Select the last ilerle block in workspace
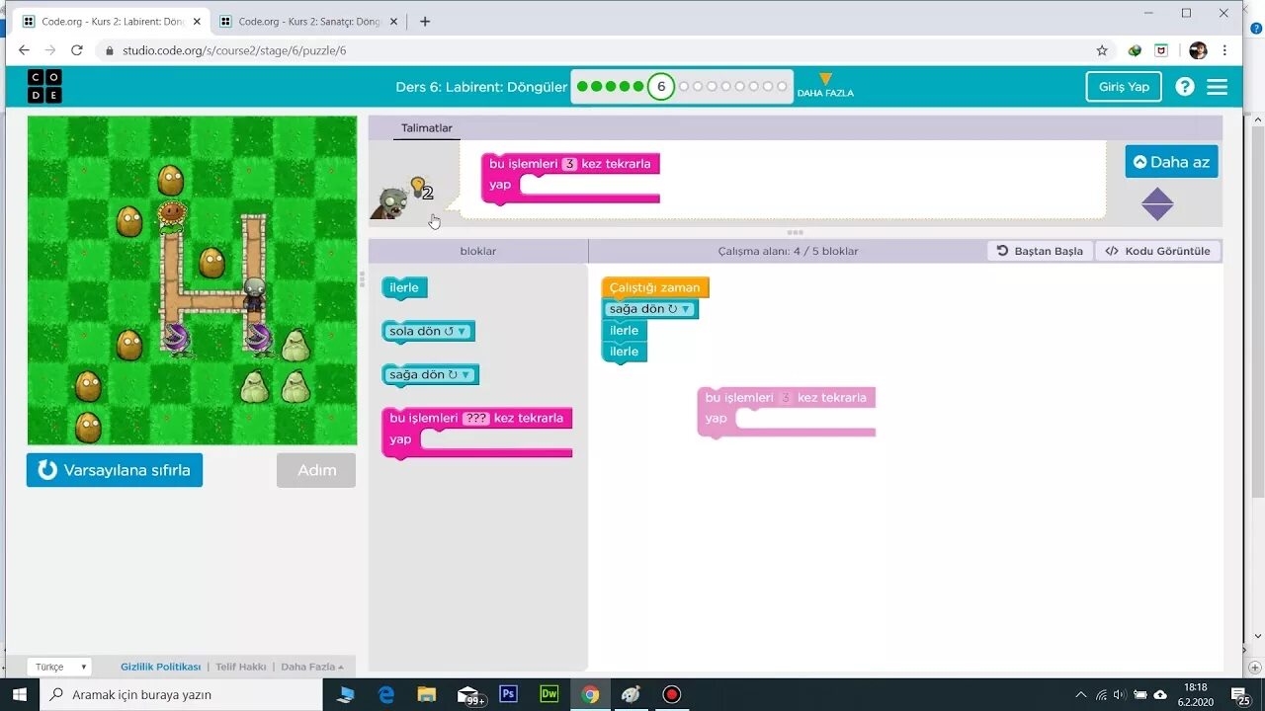The height and width of the screenshot is (711, 1265). coord(624,352)
